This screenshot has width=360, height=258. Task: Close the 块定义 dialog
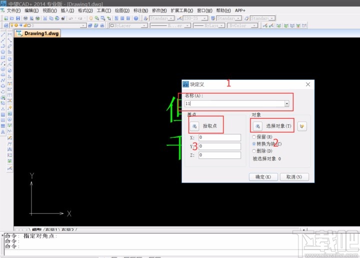tap(308, 84)
